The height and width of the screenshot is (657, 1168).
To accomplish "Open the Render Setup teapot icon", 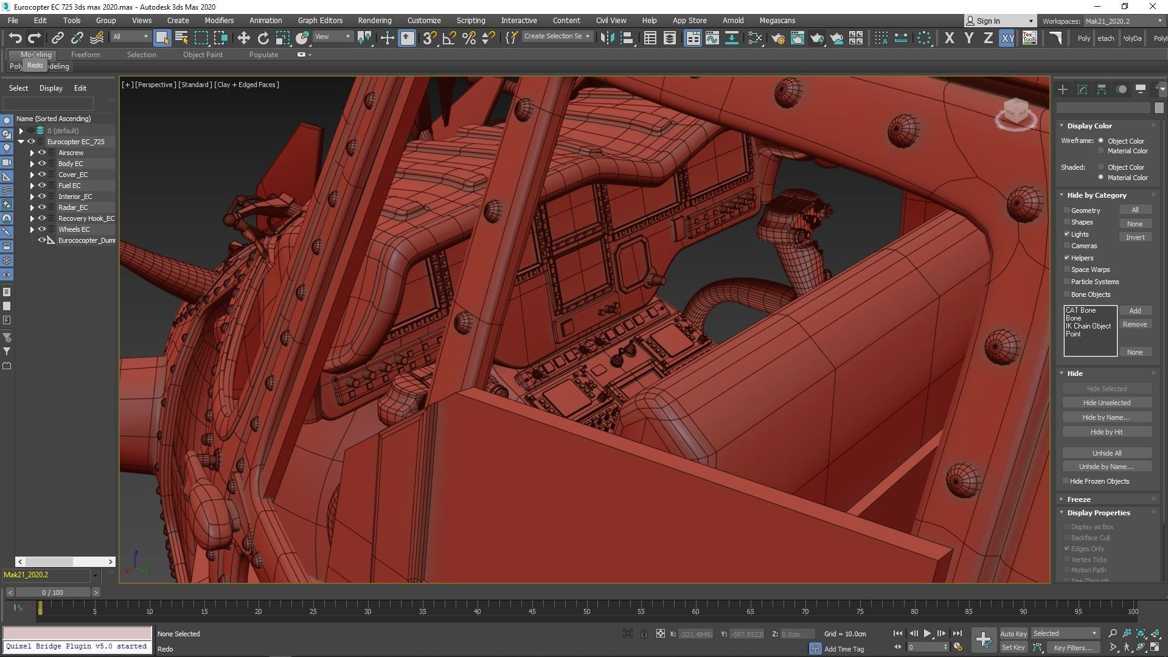I will click(x=778, y=38).
